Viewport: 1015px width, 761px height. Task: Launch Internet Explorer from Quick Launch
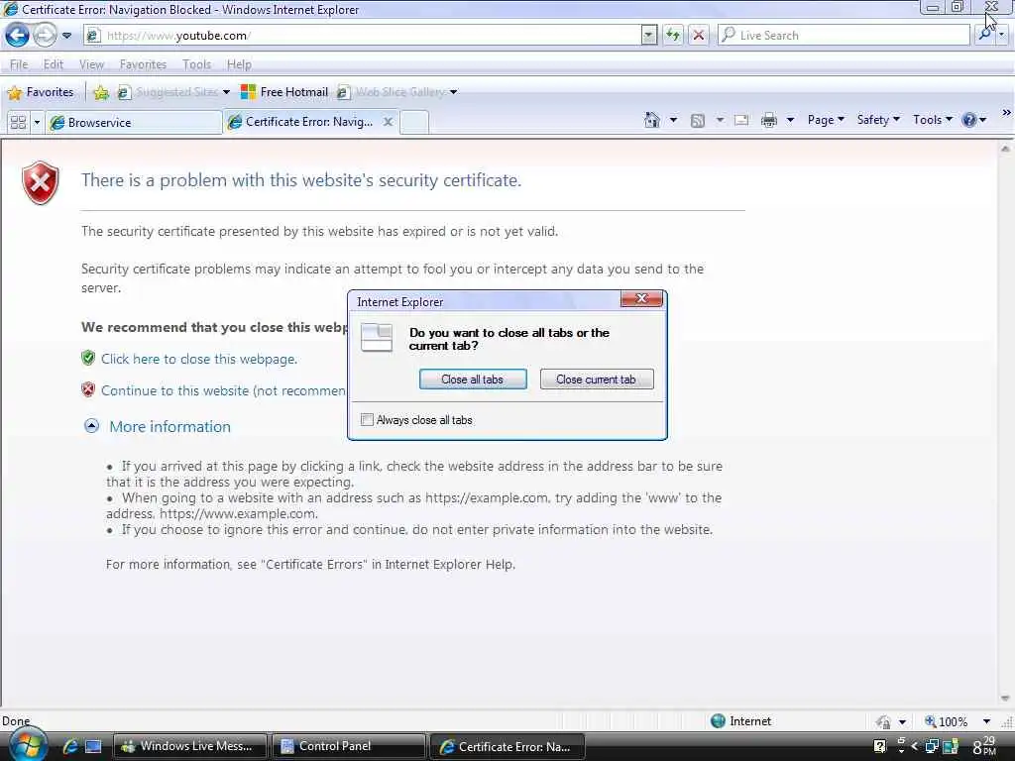point(70,747)
